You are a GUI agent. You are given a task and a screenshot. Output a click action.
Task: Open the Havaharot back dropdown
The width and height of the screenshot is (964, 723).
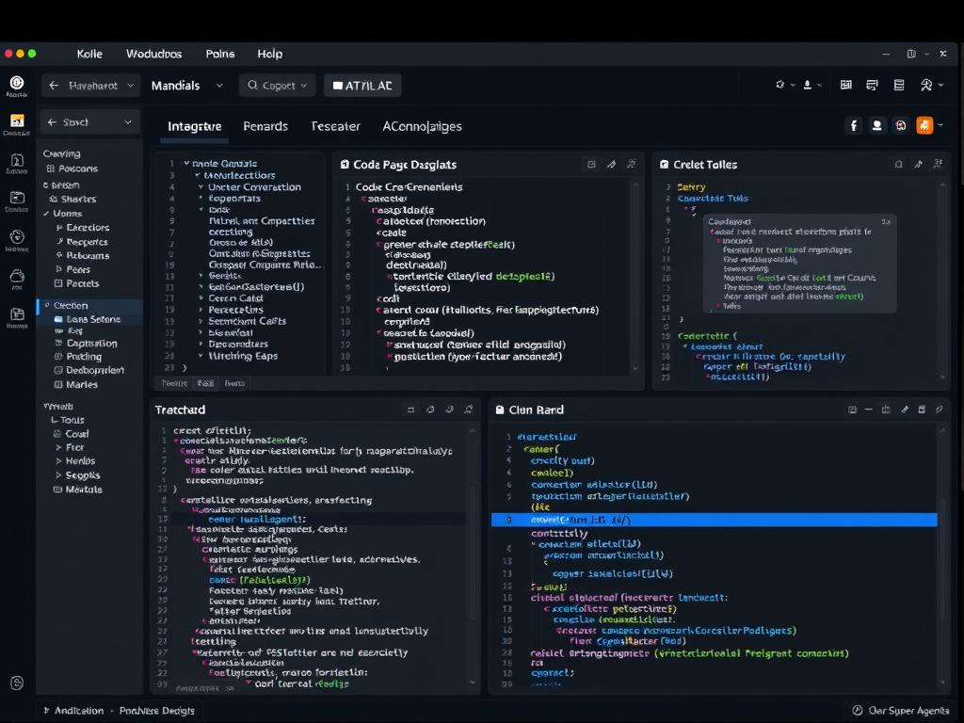(91, 86)
